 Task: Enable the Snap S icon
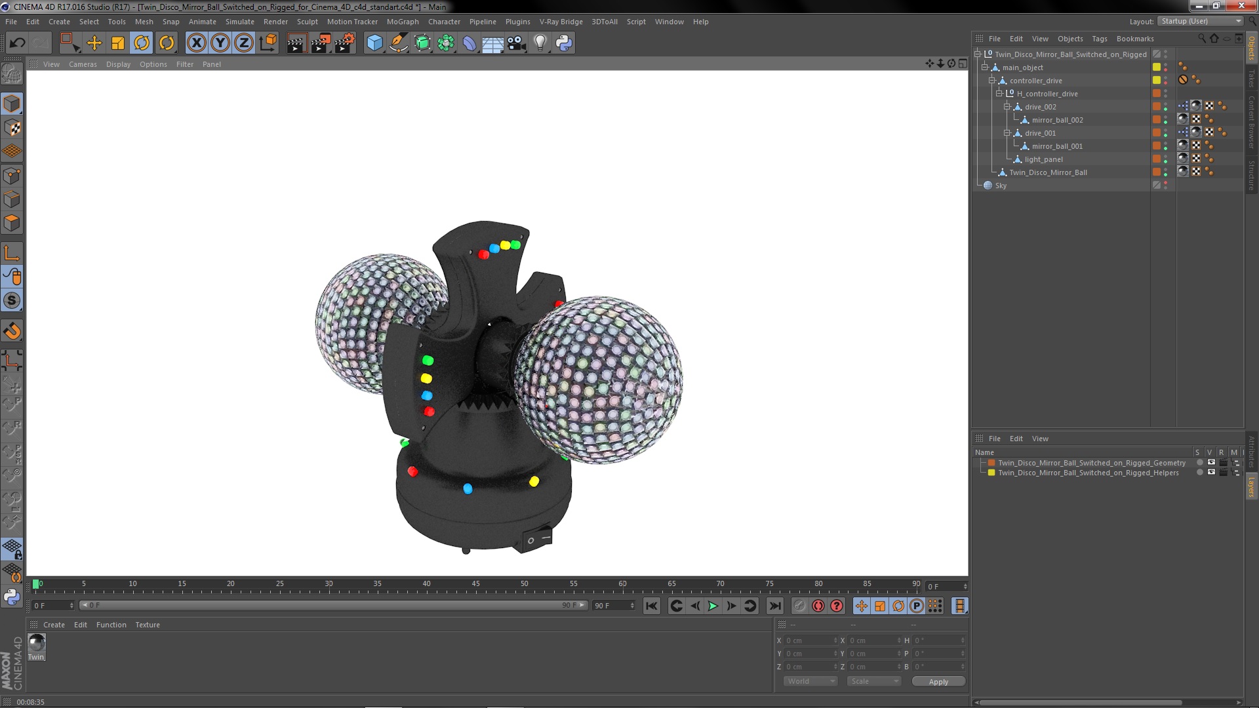click(12, 301)
